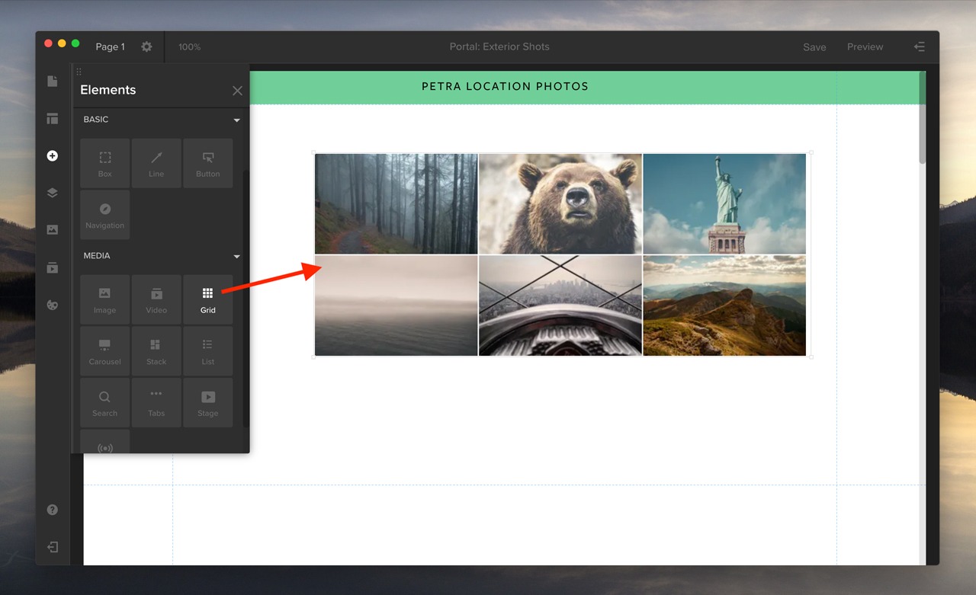Select the Box element
The image size is (976, 595).
[x=105, y=163]
